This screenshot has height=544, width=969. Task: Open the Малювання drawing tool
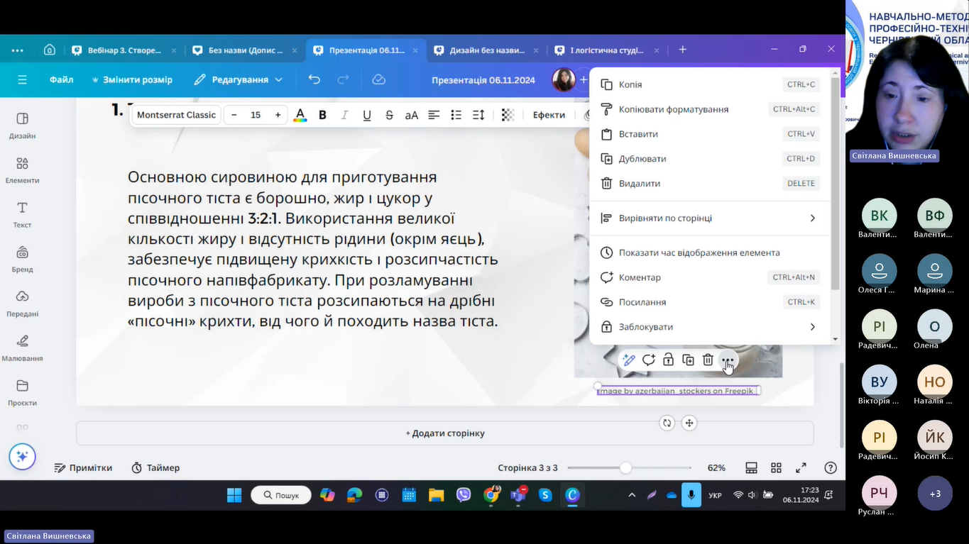tap(22, 348)
